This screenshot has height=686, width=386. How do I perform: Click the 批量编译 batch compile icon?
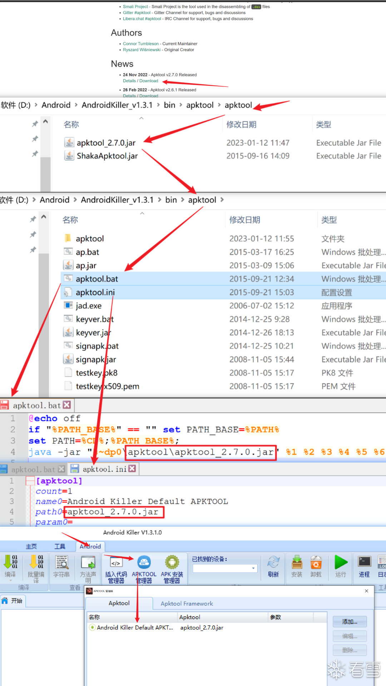tap(36, 562)
